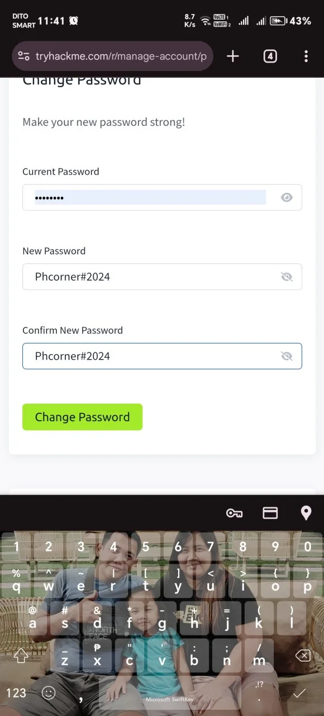Image resolution: width=324 pixels, height=716 pixels.
Task: Open the tab switcher showing 4 tabs
Action: 270,56
